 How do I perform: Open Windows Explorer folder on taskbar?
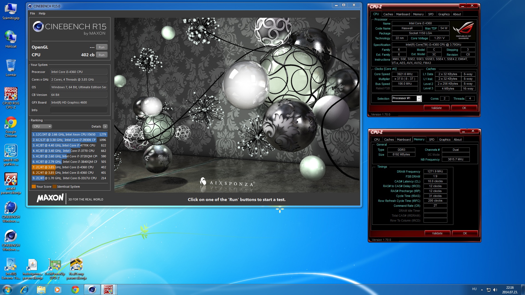coord(41,290)
